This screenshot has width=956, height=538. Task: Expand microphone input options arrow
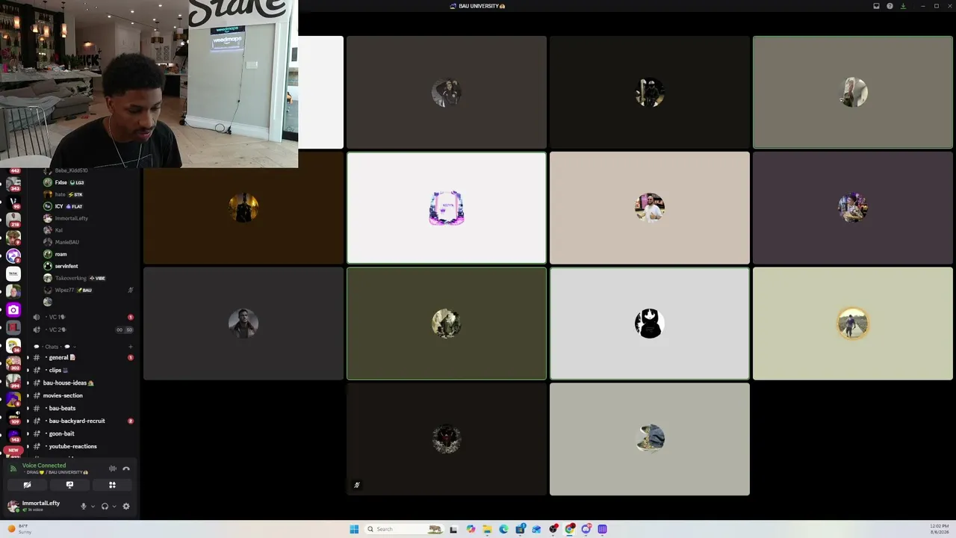[x=93, y=506]
